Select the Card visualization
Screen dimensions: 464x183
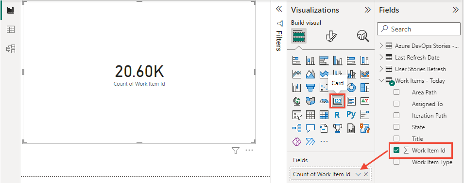pos(337,101)
